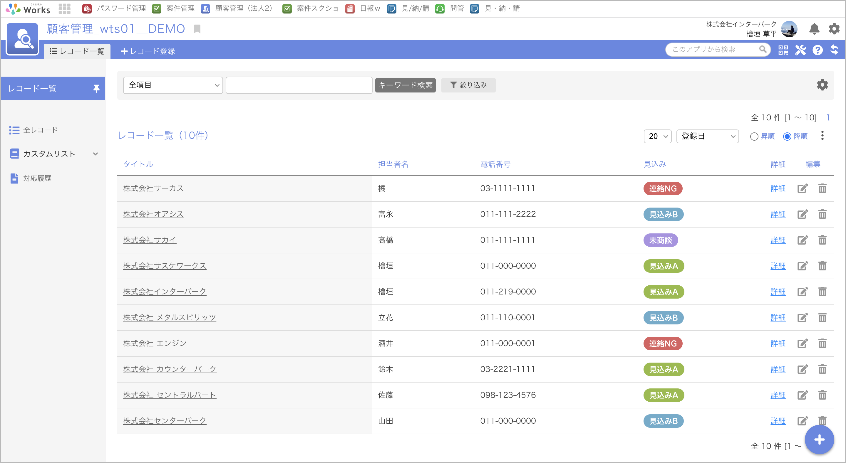The width and height of the screenshot is (846, 463).
Task: Click the pin icon on レコード一覧 sidebar
Action: (x=96, y=88)
